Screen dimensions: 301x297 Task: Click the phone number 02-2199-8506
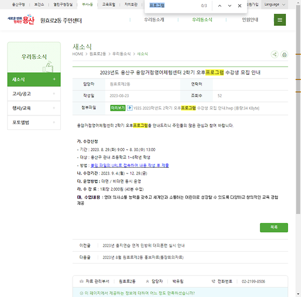(x=253, y=281)
